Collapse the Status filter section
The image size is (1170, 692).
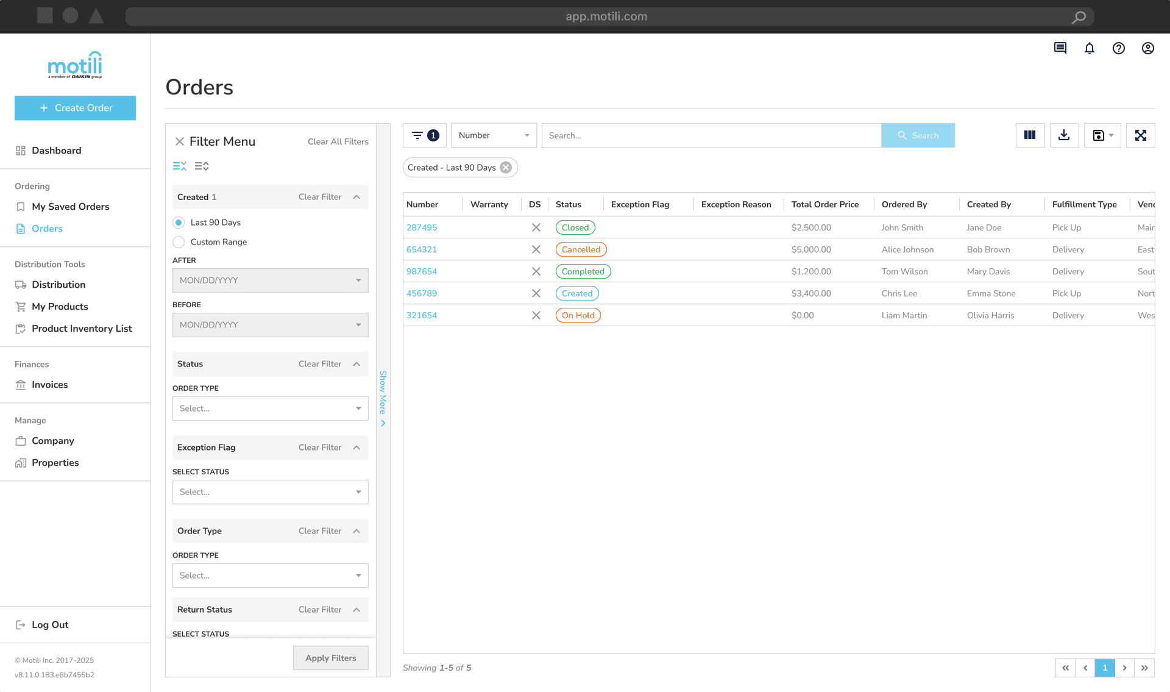coord(356,364)
